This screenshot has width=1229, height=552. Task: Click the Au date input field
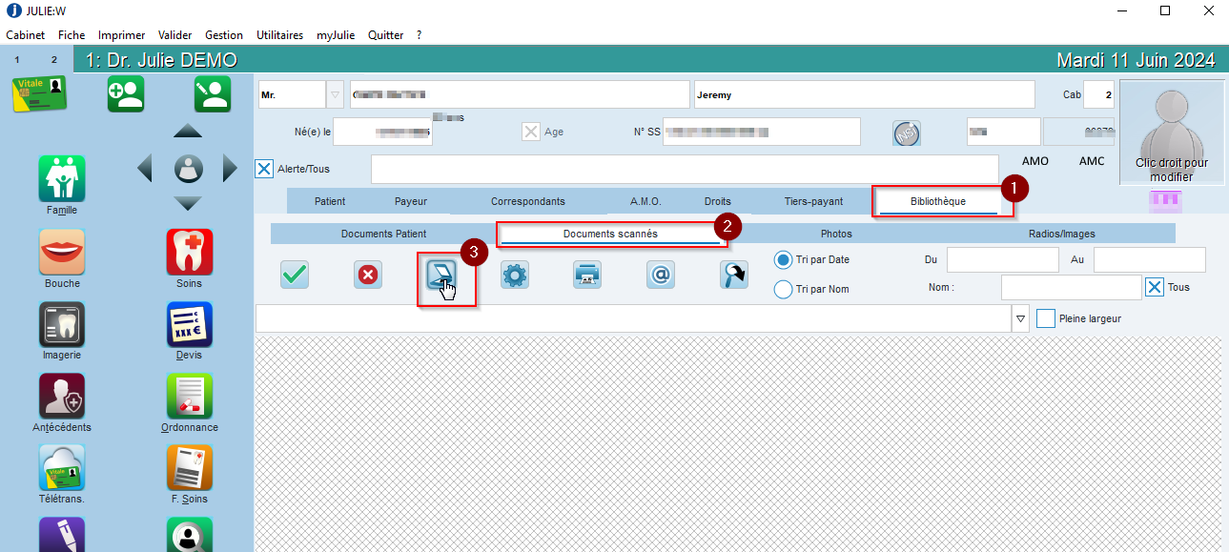click(1150, 259)
